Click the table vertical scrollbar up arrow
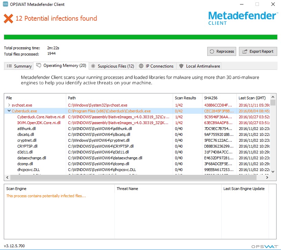Screen dimensions: 281x250 (273, 97)
